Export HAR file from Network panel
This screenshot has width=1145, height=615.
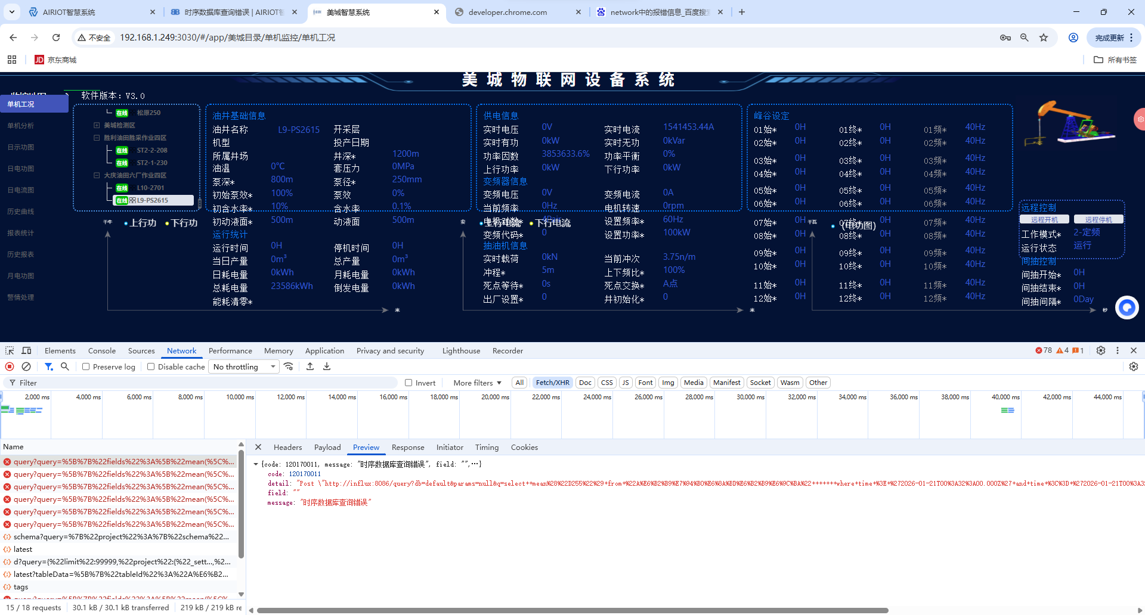(326, 366)
